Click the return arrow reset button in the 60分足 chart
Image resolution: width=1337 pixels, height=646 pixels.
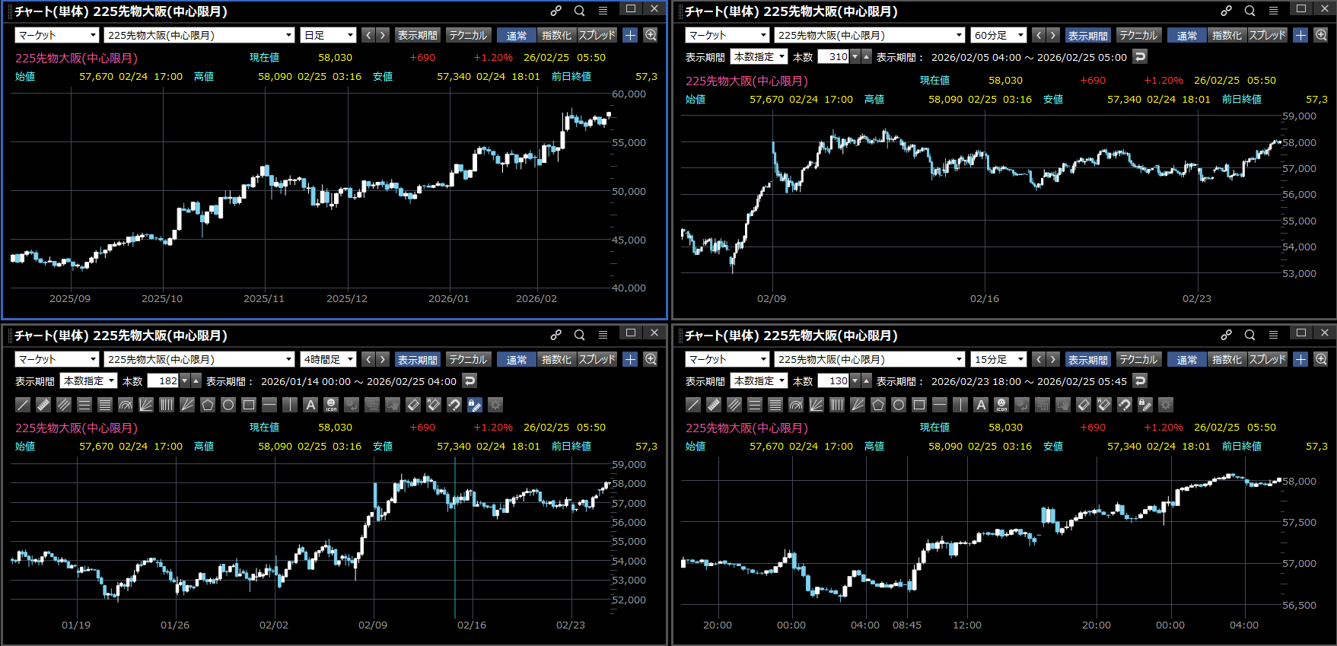click(1140, 57)
